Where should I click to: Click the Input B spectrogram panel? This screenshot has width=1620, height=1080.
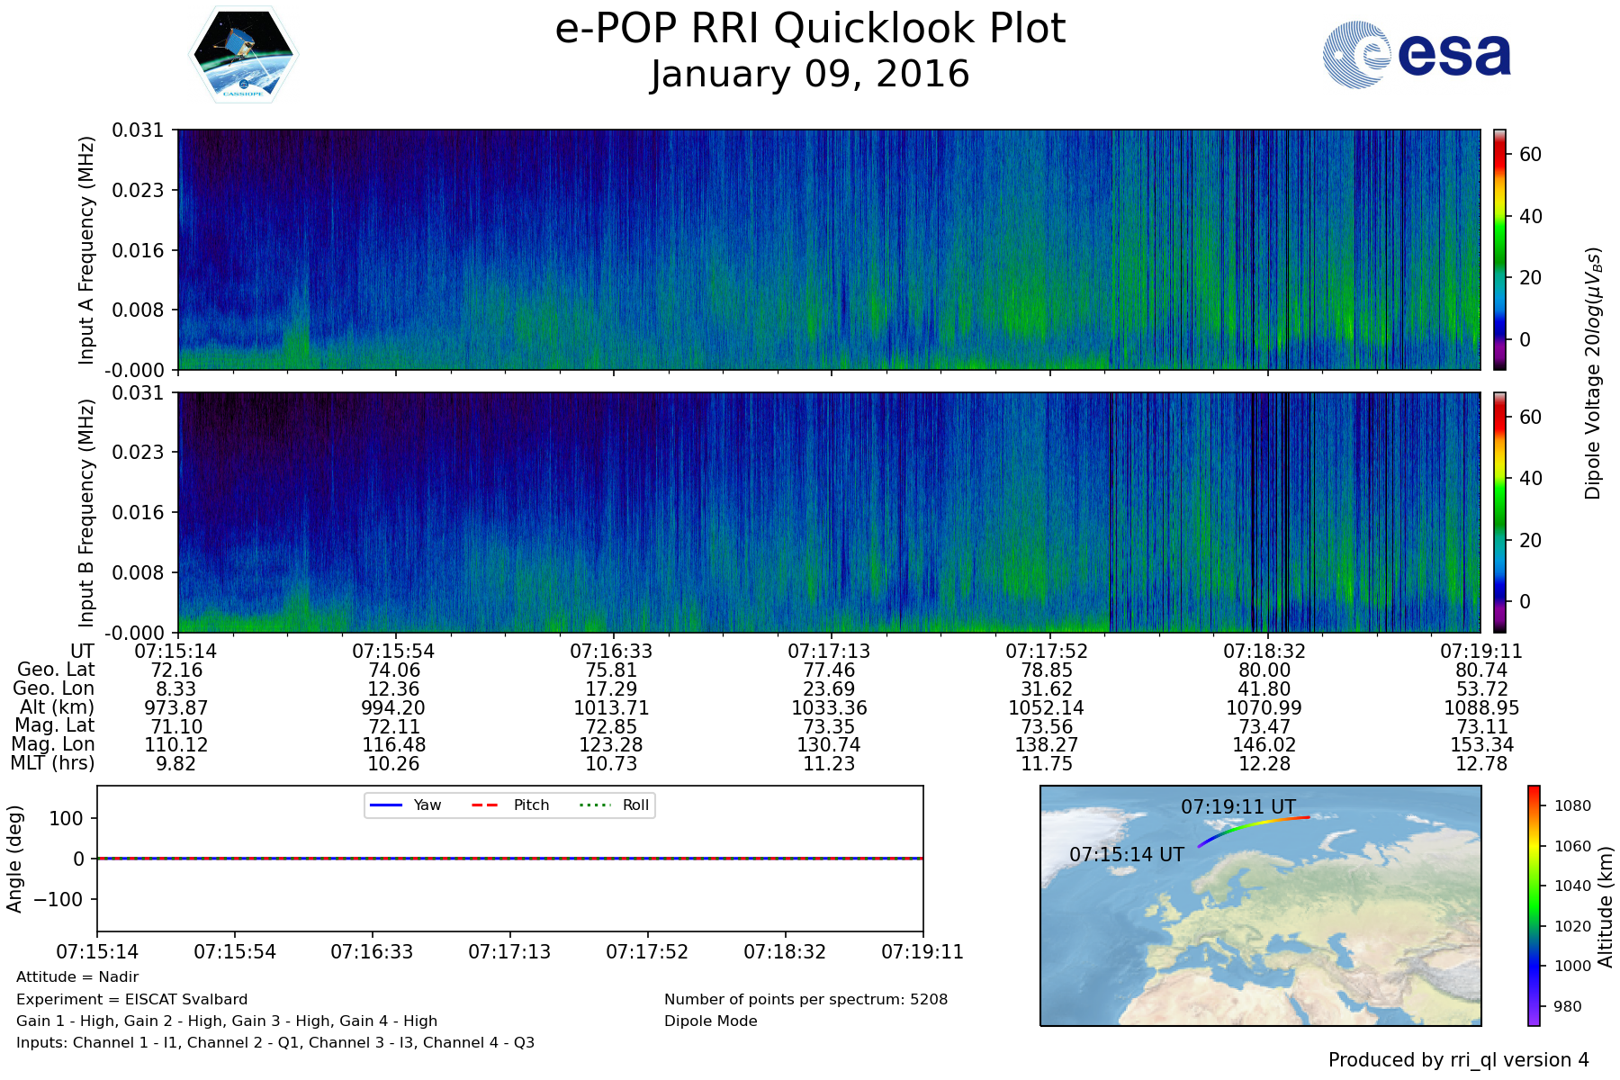tap(828, 512)
